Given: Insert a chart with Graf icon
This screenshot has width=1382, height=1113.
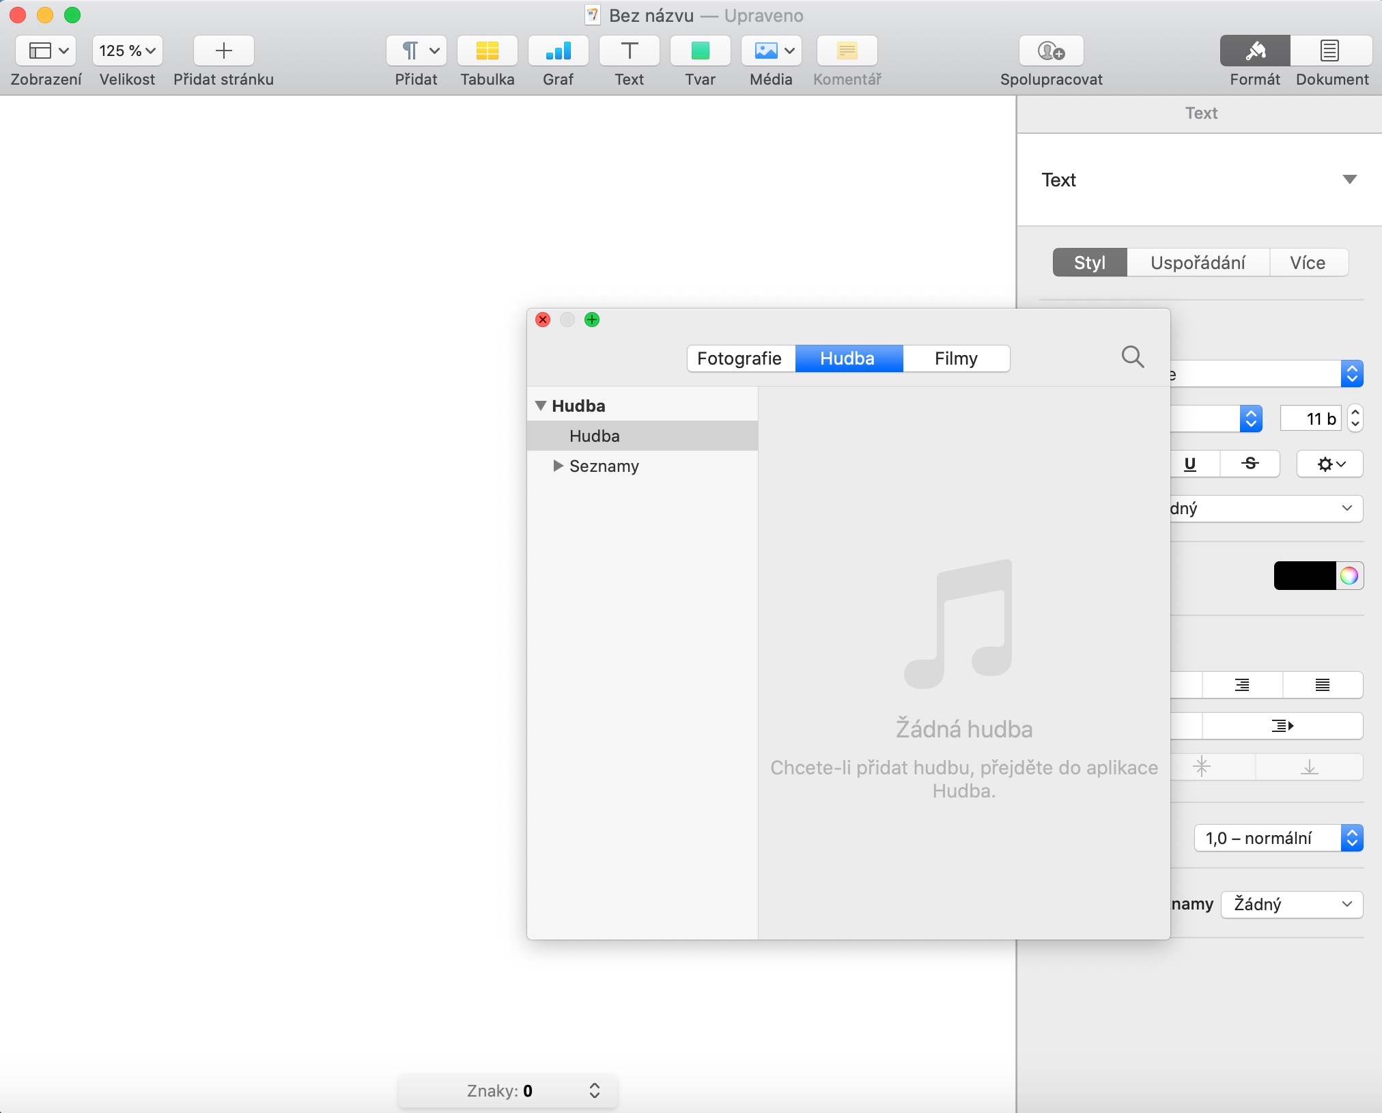Looking at the screenshot, I should [x=558, y=51].
